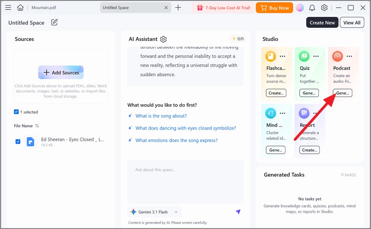371x229 pixels.
Task: Click the Gemini model sparkle icon
Action: [133, 212]
